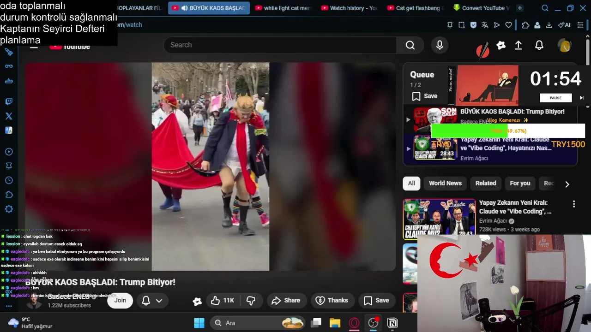This screenshot has width=591, height=332.
Task: Open Extensions cube icon in the sidebar
Action: click(9, 195)
